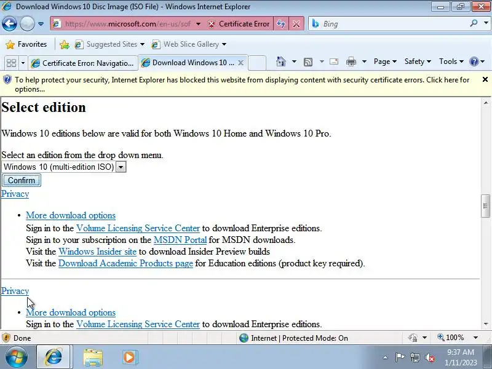Click the RSS Feeds icon
This screenshot has width=492, height=369.
308,62
